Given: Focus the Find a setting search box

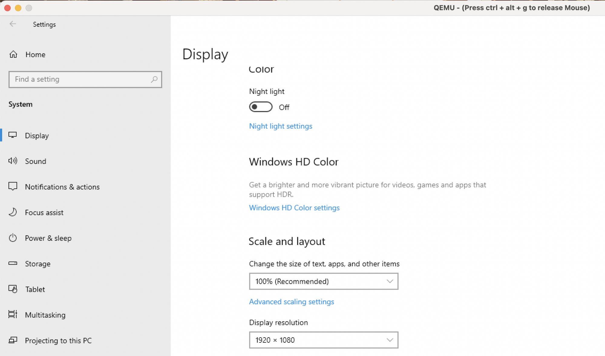Looking at the screenshot, I should [80, 79].
